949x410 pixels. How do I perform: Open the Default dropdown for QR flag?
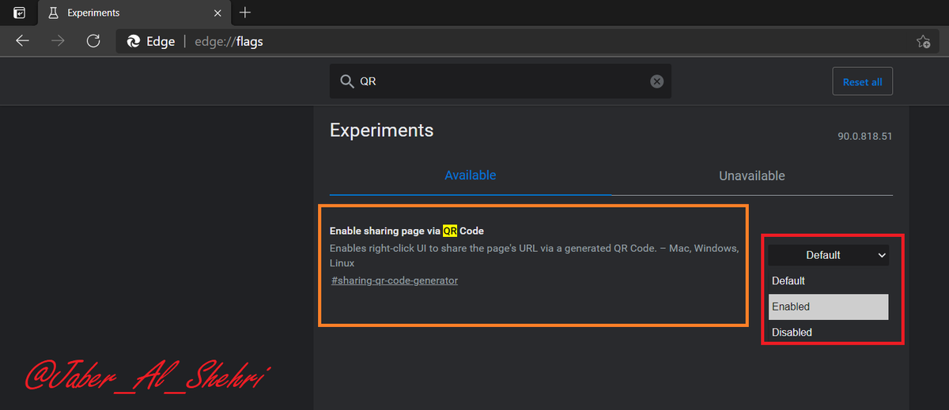(x=829, y=255)
